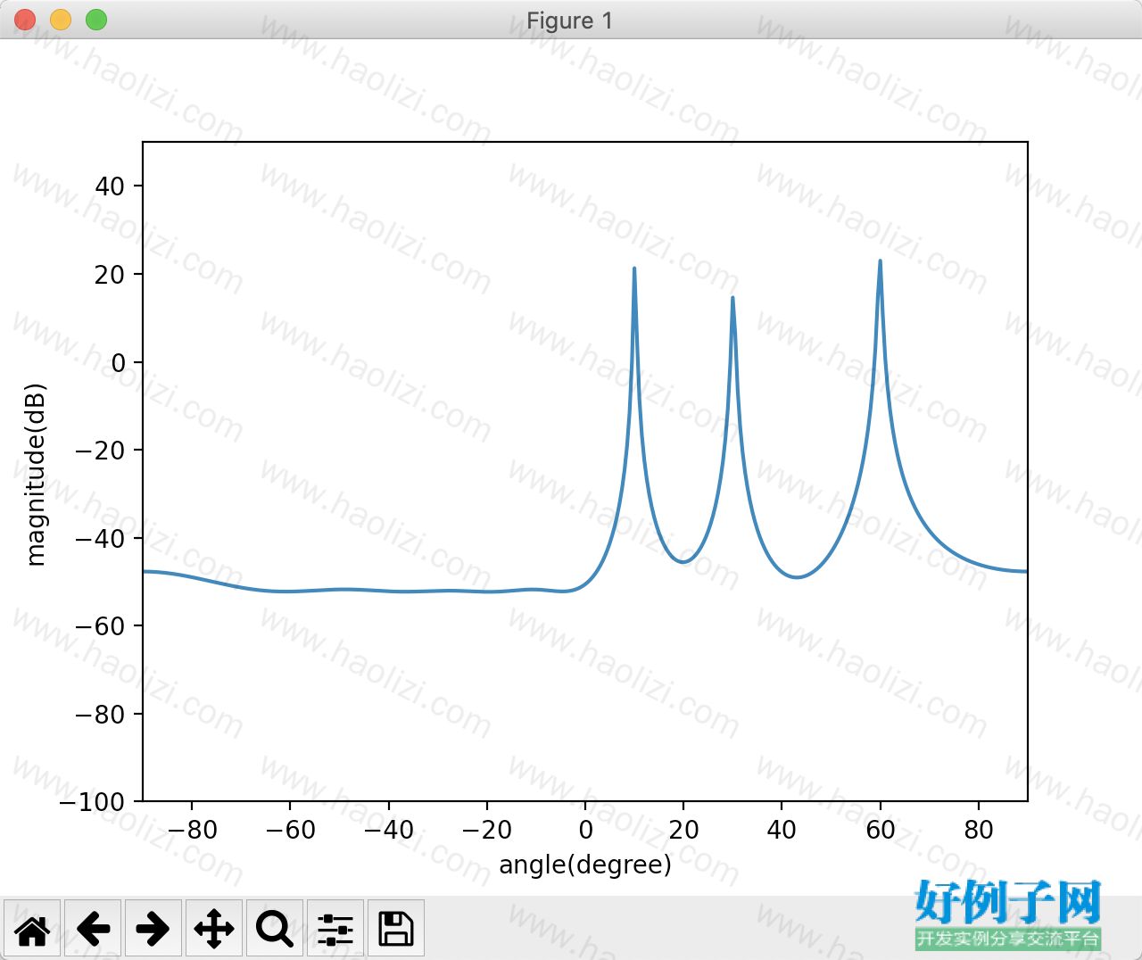1142x960 pixels.
Task: Close the Figure 1 window
Action: (25, 20)
